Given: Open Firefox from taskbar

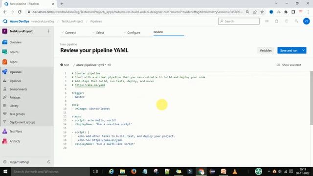Looking at the screenshot, I should [134, 172].
